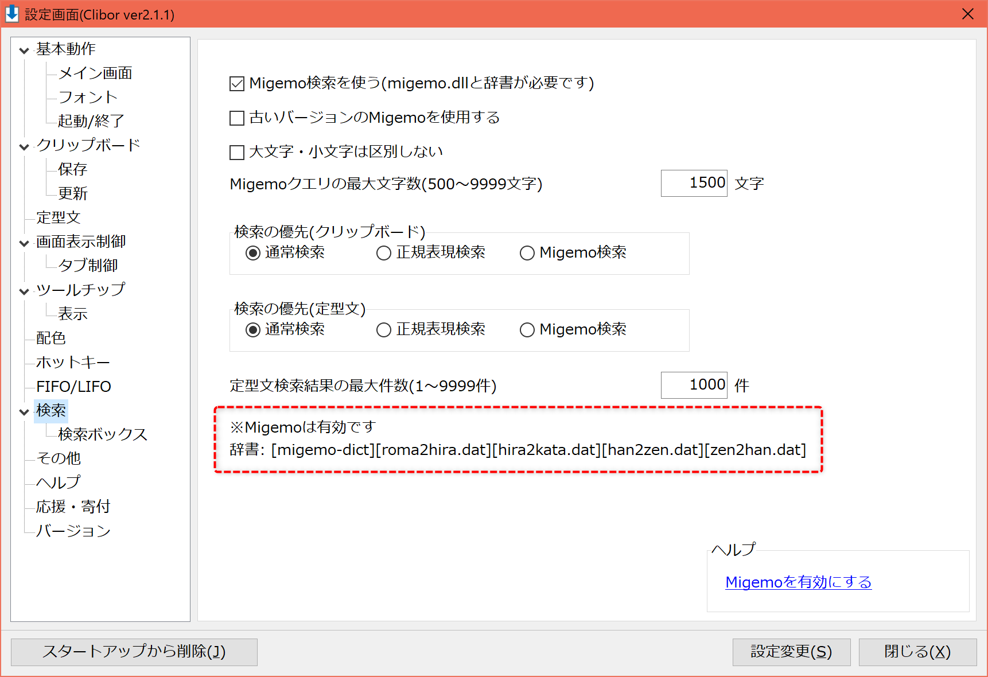Screen dimensions: 988x677
Task: Click the 定型文検索結果 max count field
Action: click(694, 385)
